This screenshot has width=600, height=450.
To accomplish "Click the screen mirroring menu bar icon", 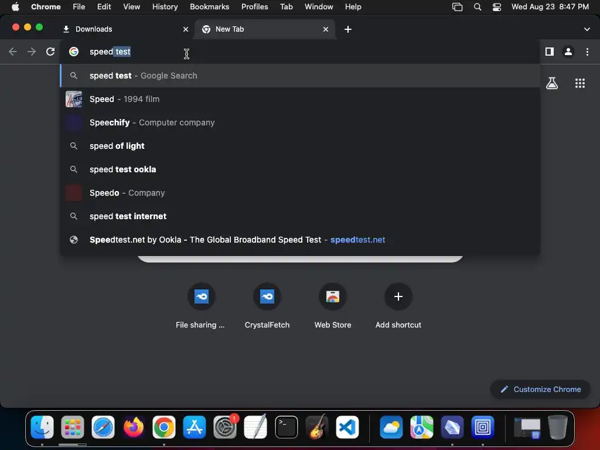I will 457,6.
